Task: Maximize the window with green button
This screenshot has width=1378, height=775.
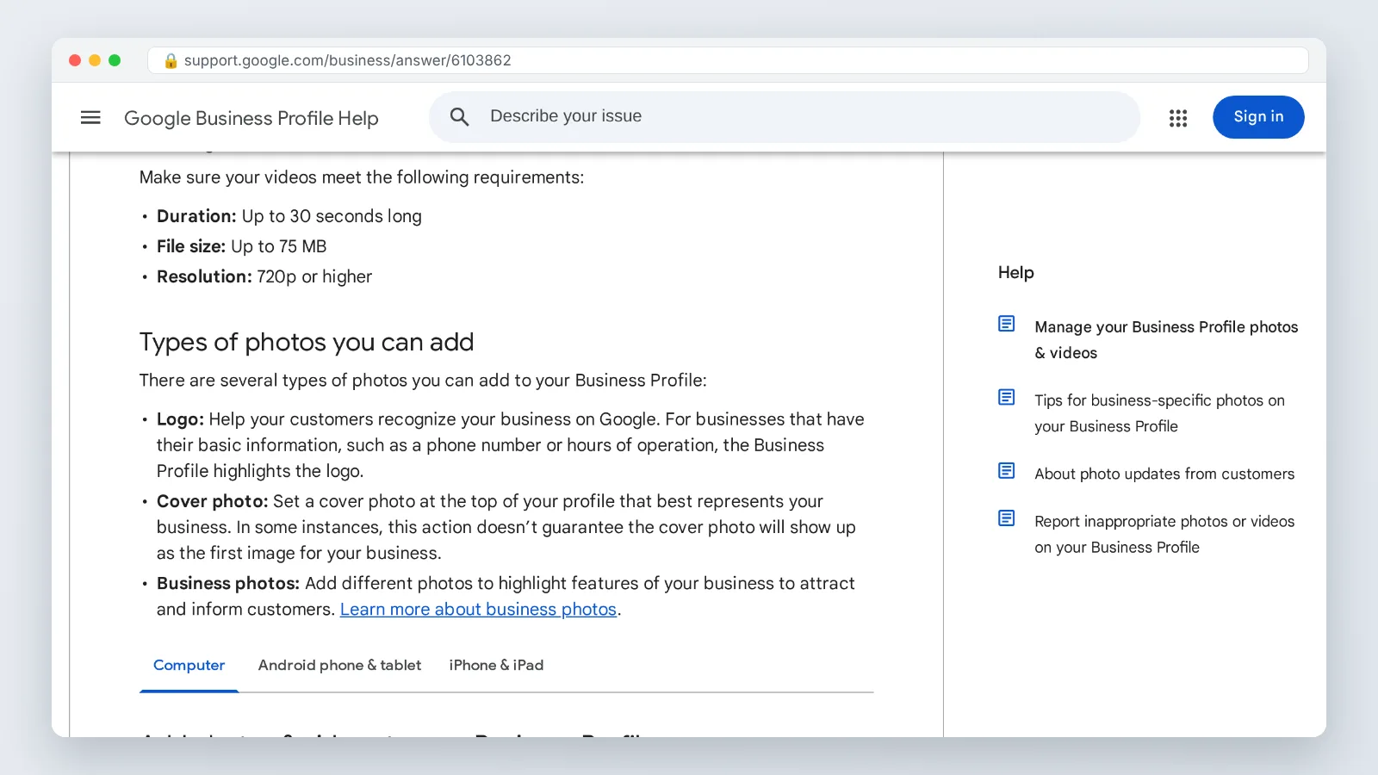Action: [115, 60]
